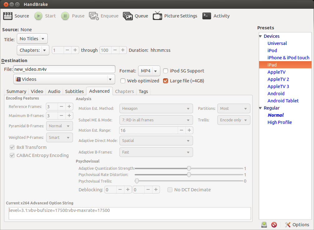Toggle iPod 5G Support checkbox
This screenshot has width=314, height=230.
point(166,71)
